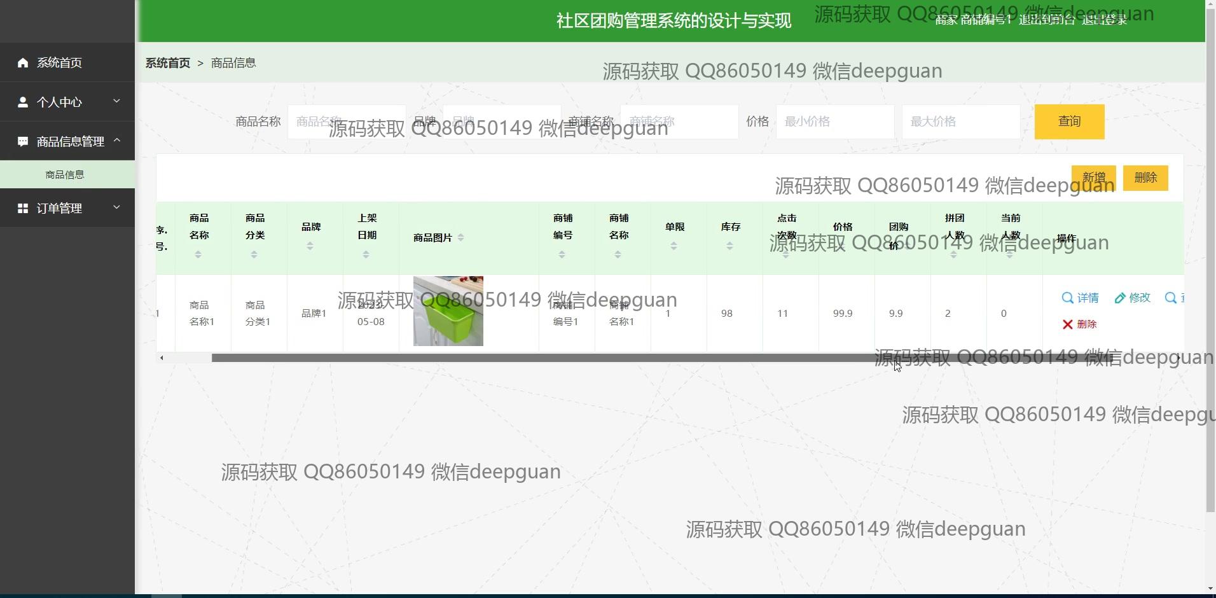The image size is (1216, 598).
Task: Sort by 商品图片 column arrows
Action: point(460,238)
